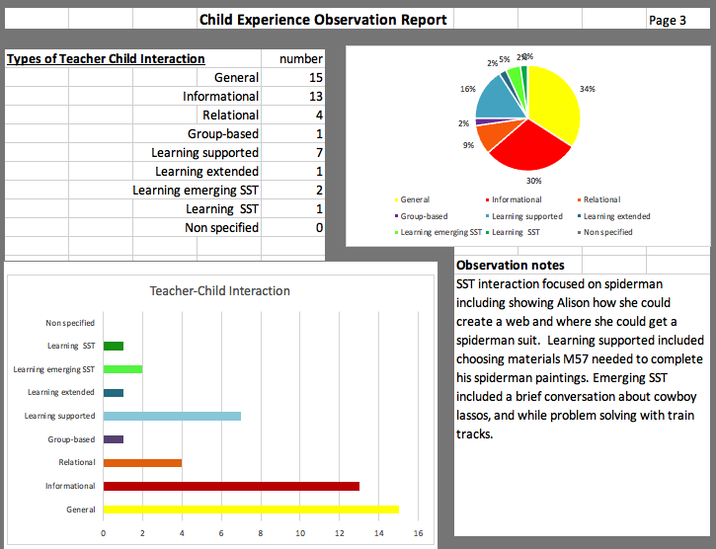Select the 'Learning extended' table row label

[206, 171]
